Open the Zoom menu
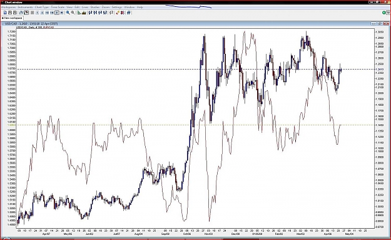 [x=106, y=8]
